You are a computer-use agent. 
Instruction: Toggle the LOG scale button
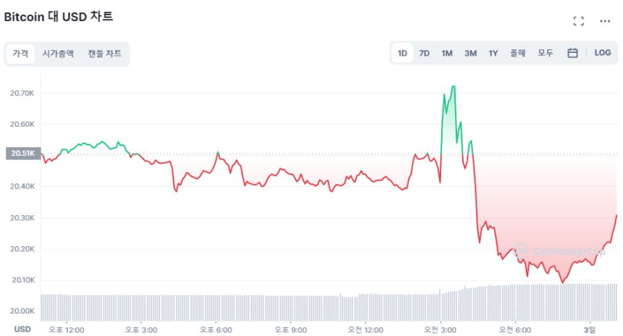point(603,53)
